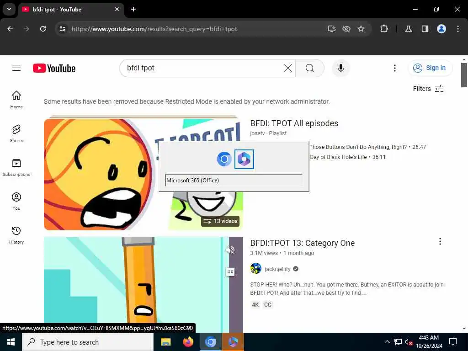This screenshot has height=351, width=468.
Task: Open the volume tray icon
Action: pos(409,342)
